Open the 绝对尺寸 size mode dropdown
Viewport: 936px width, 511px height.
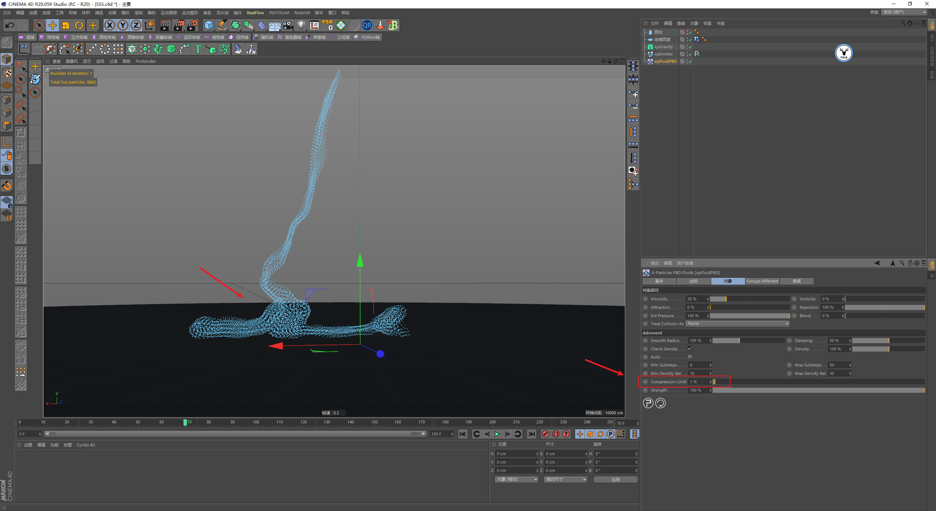coord(566,479)
